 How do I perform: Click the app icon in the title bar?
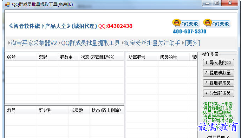coord(7,5)
